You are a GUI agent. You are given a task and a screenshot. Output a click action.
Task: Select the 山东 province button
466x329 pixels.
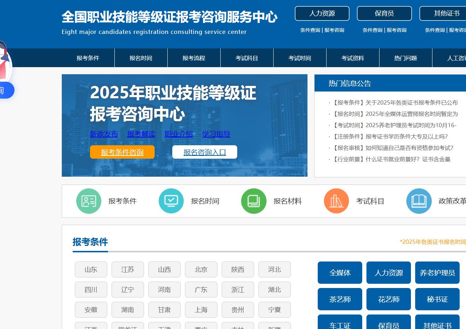coord(91,270)
